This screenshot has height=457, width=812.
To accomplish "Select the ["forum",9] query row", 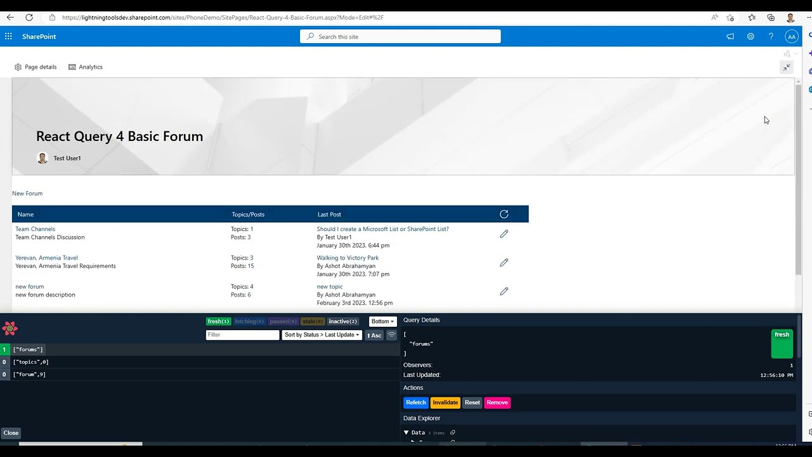I will [x=200, y=374].
